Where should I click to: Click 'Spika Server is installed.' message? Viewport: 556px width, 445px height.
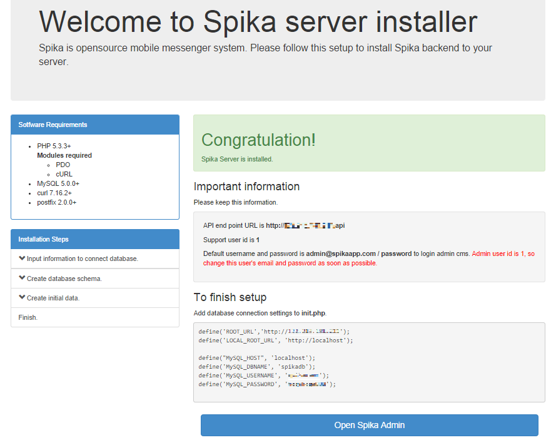click(x=237, y=160)
